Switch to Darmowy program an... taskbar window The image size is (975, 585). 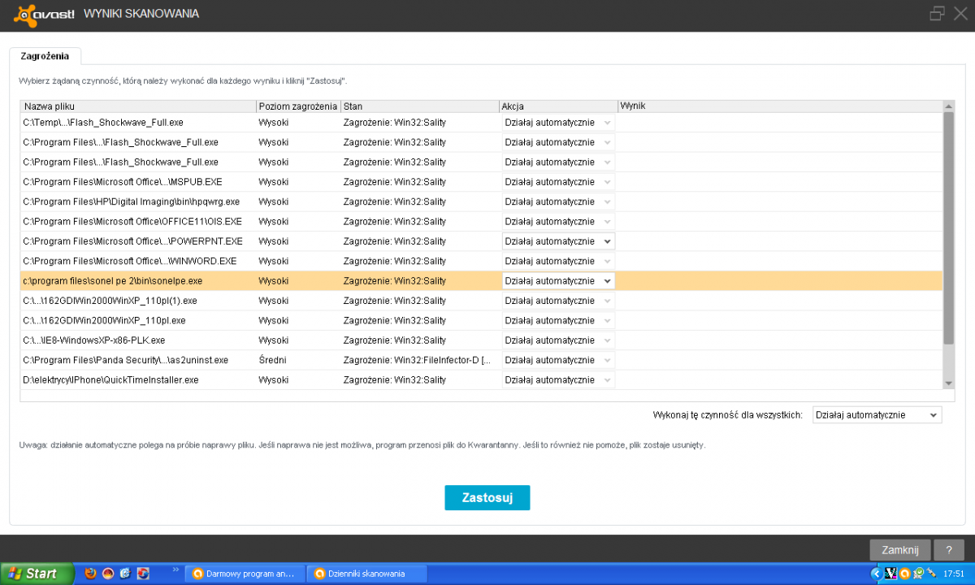[x=245, y=574]
